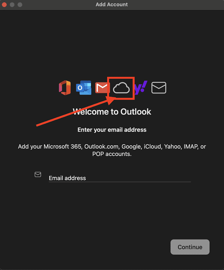Click the Enter your email address label
The image size is (224, 270).
pos(112,130)
